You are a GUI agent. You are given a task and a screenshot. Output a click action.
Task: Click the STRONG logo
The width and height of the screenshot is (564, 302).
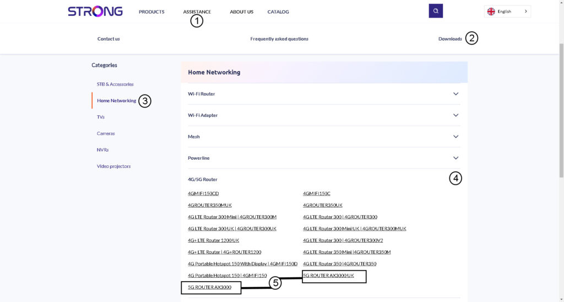tap(95, 12)
